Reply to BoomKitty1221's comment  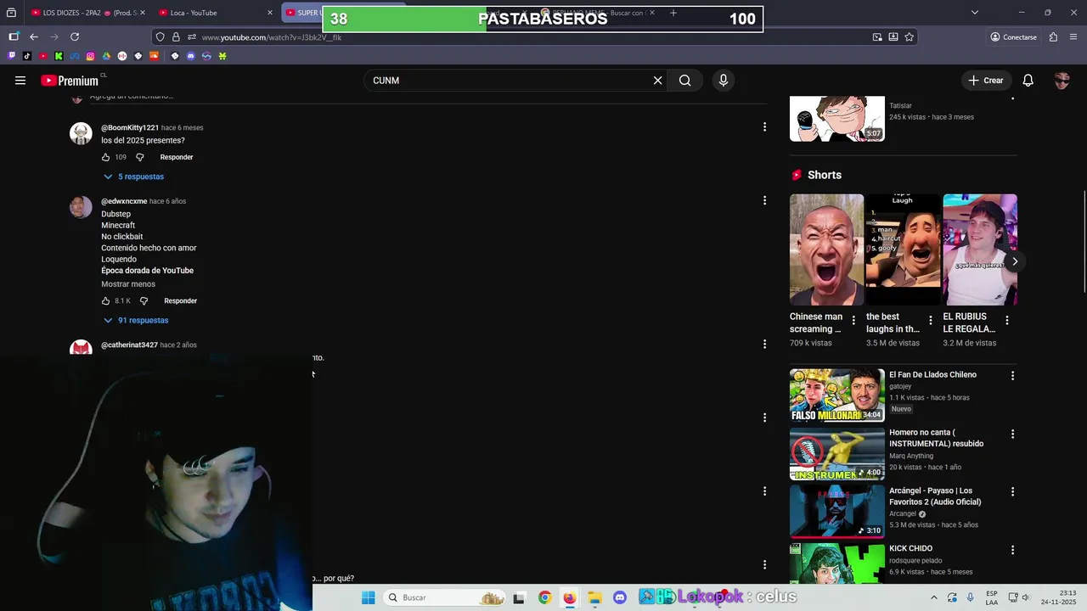[177, 157]
